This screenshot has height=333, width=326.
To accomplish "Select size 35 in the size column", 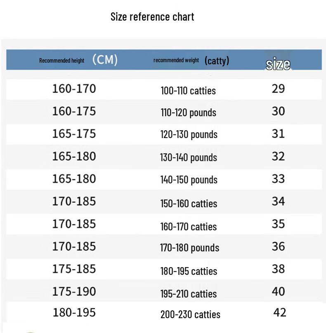I will click(278, 224).
